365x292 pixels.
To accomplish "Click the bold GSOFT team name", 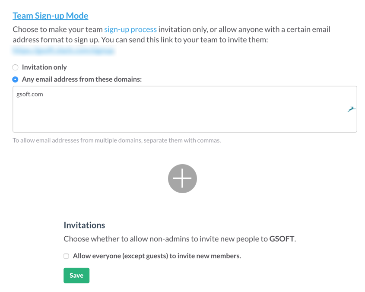I will 282,239.
